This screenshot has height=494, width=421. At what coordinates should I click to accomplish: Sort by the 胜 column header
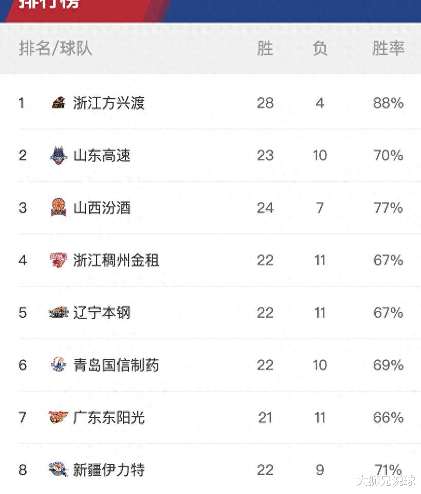(x=265, y=48)
